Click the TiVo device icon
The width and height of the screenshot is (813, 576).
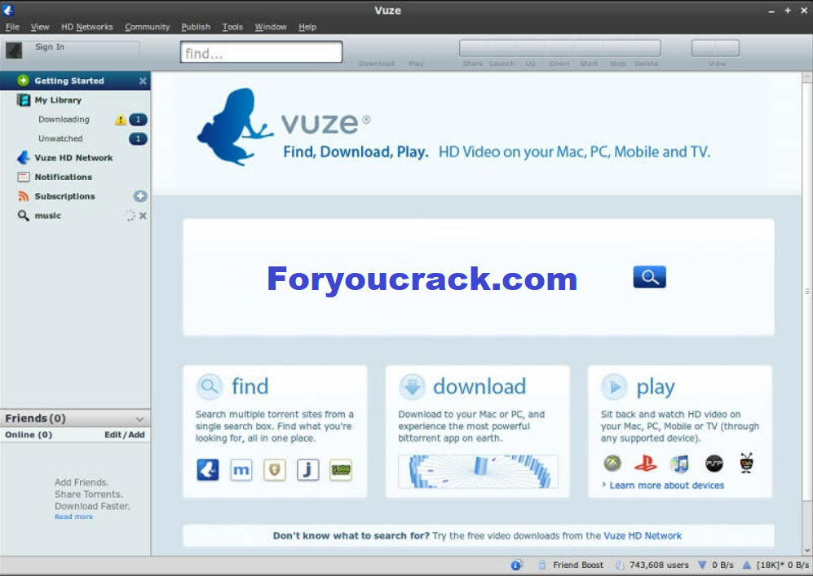point(747,463)
